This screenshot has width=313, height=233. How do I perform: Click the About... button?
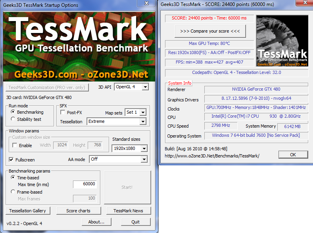click(96, 222)
